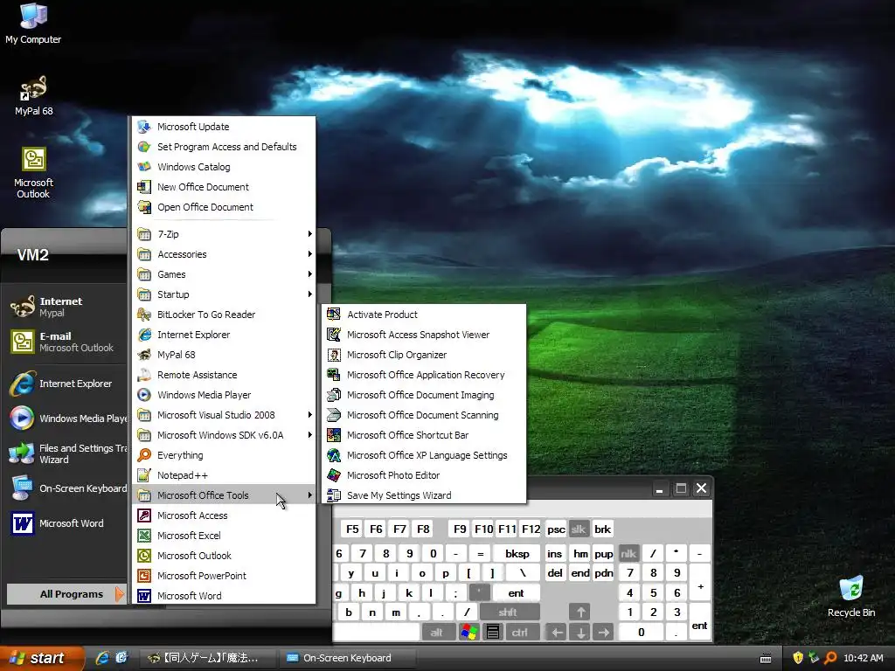
Task: Expand Microsoft Office Tools submenu
Action: [x=224, y=495]
